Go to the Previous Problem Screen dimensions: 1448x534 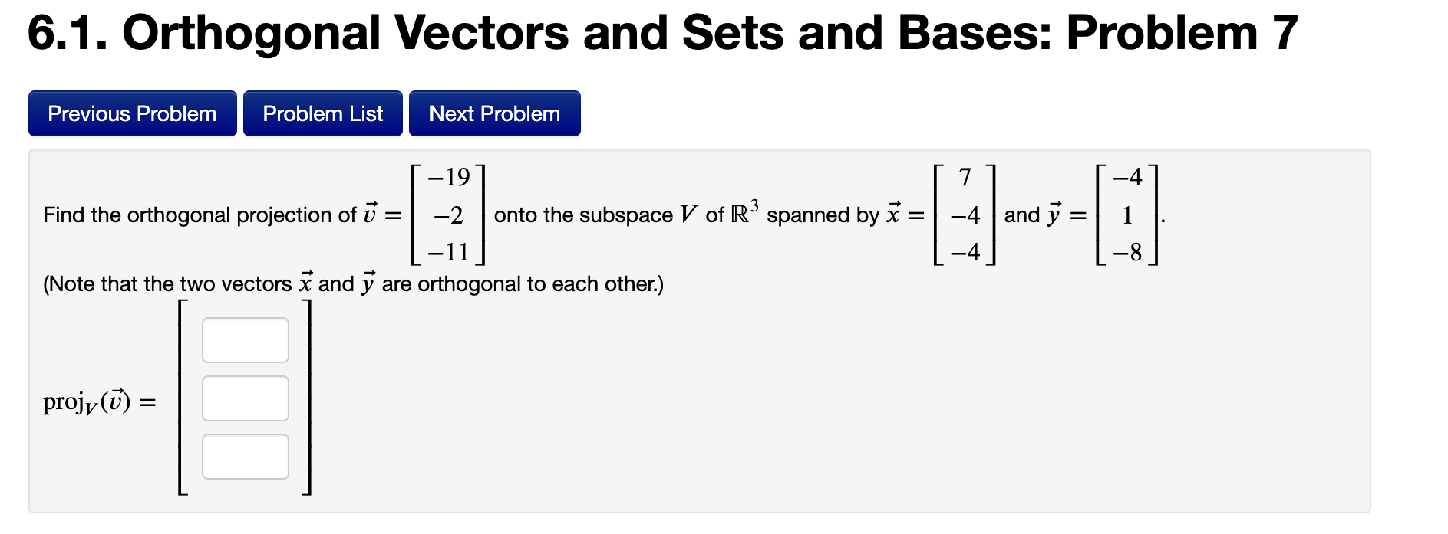pos(133,113)
